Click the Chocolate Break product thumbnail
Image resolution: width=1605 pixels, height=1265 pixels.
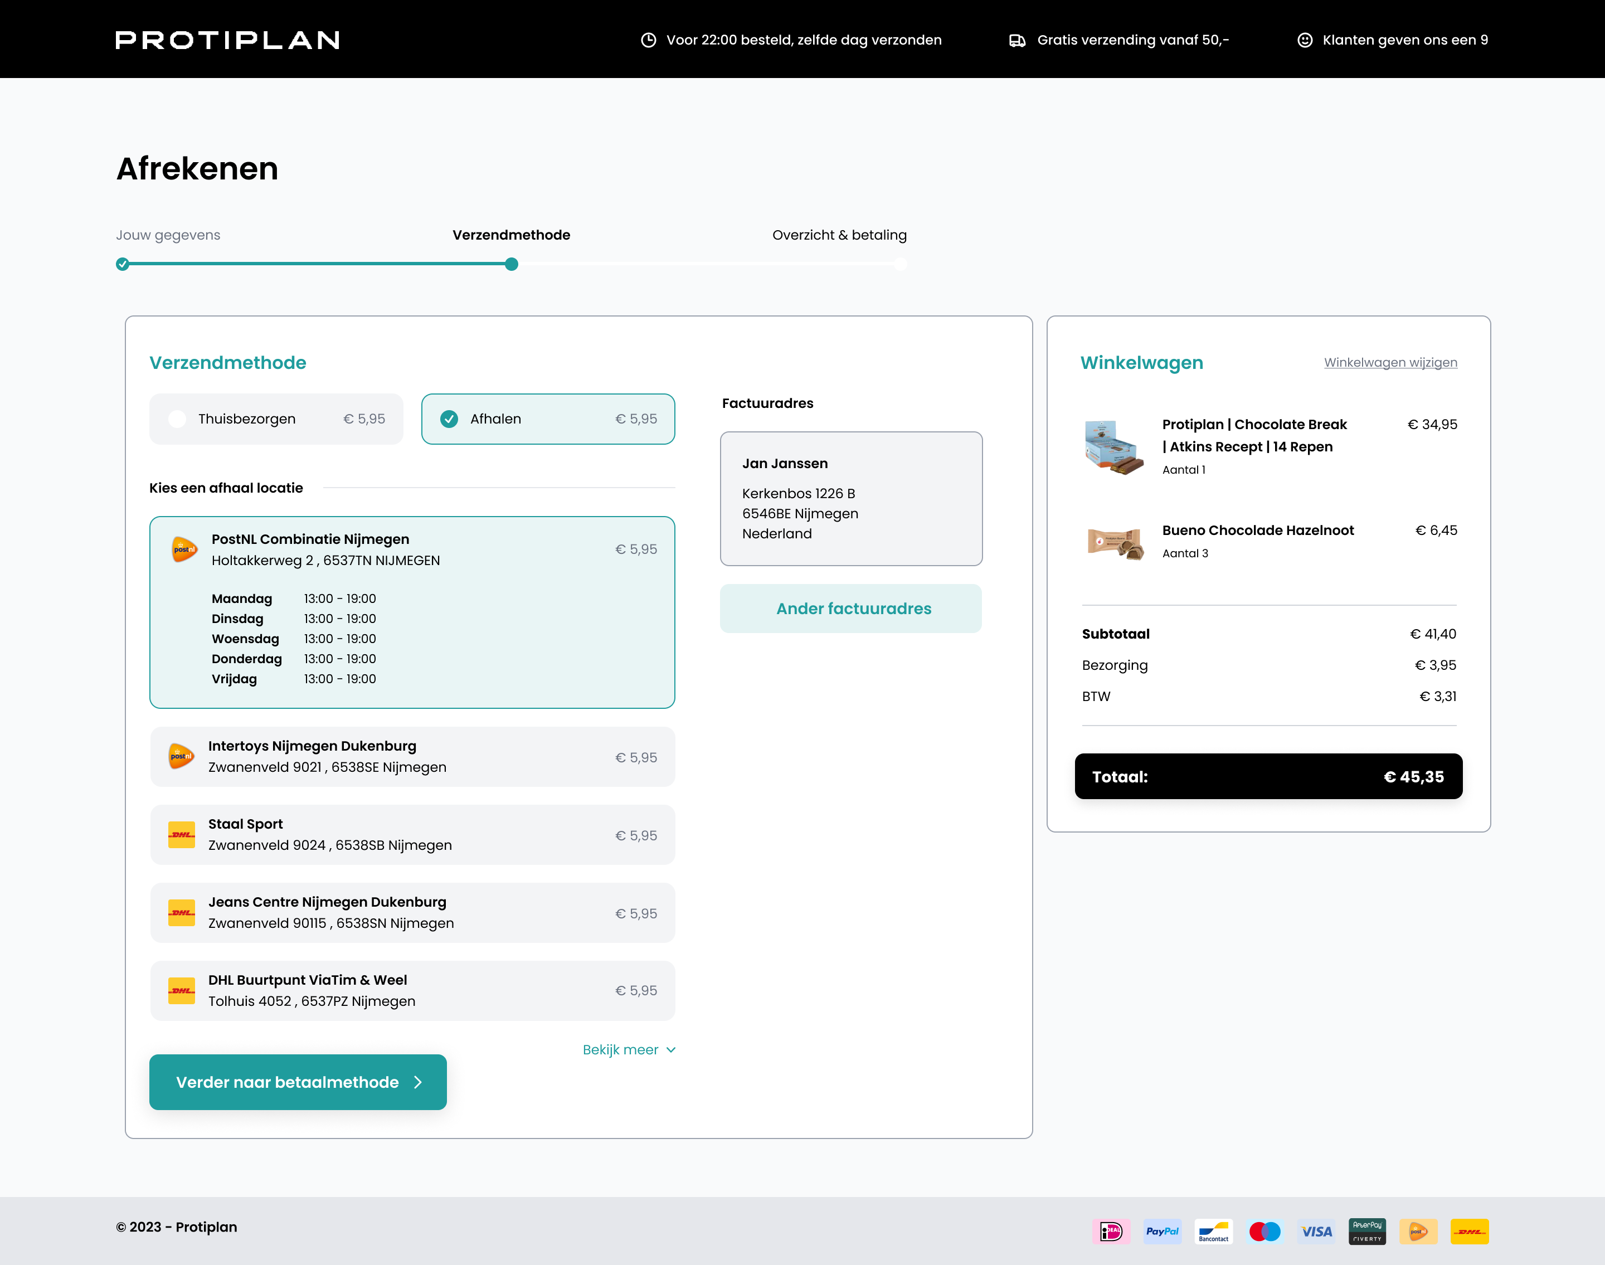tap(1114, 446)
